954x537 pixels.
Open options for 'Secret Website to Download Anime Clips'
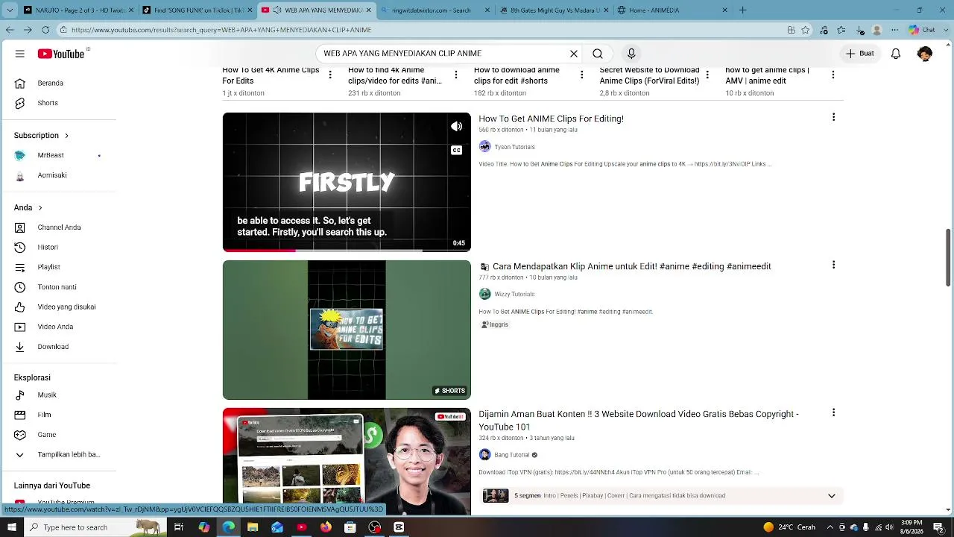[x=708, y=75]
